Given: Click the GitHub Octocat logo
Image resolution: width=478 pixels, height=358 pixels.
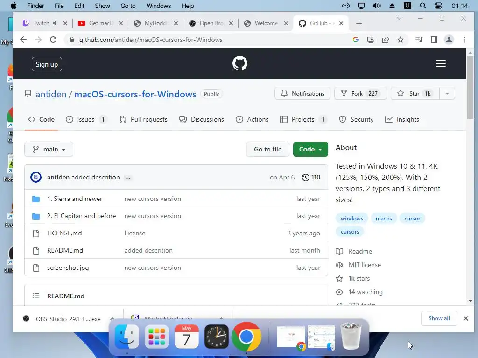Looking at the screenshot, I should click(239, 63).
